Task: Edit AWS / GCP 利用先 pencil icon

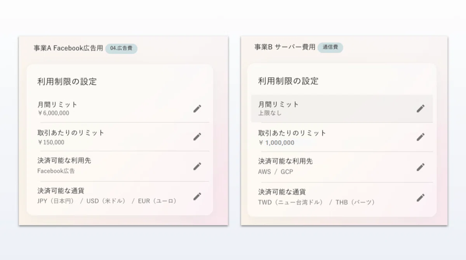Action: pyautogui.click(x=421, y=167)
